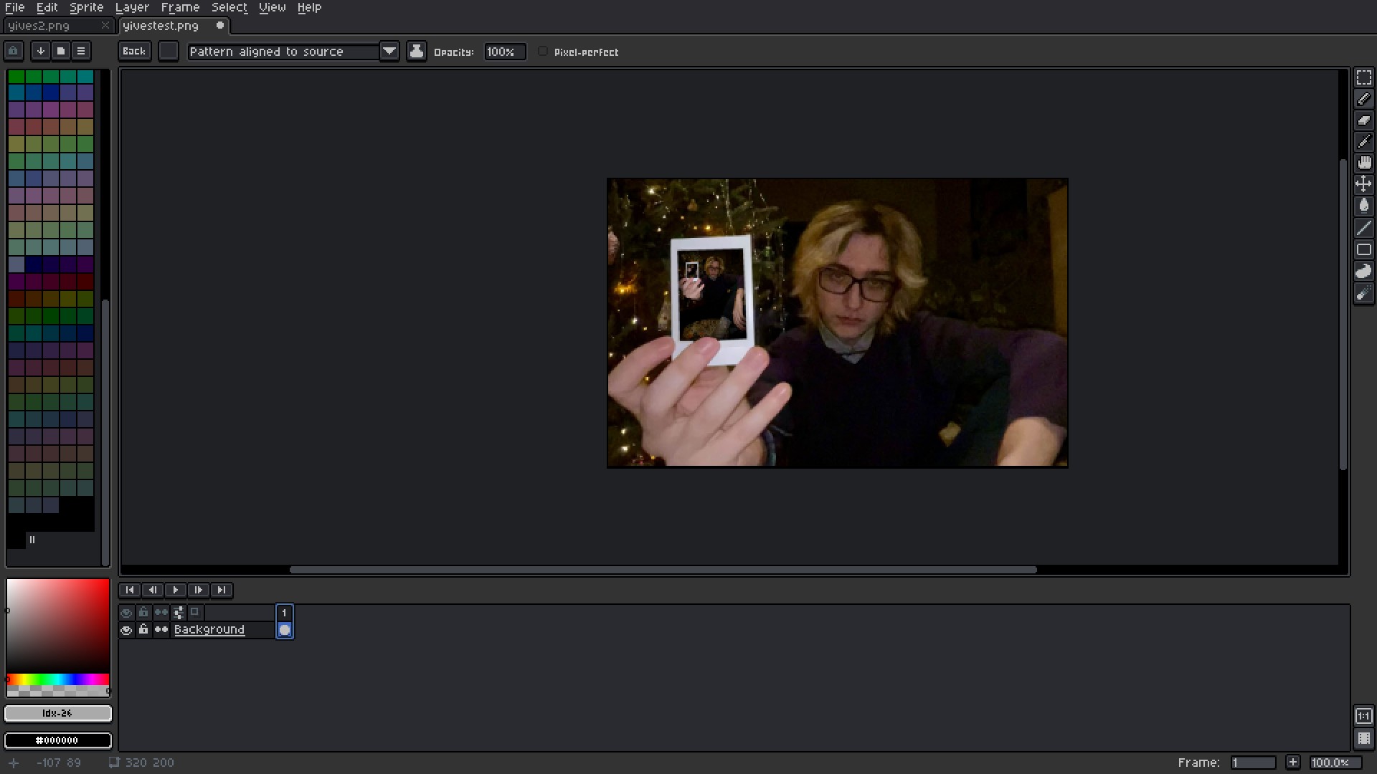Screen dimensions: 1377x774
Task: Select the Paint Bucket tool
Action: click(x=1363, y=206)
